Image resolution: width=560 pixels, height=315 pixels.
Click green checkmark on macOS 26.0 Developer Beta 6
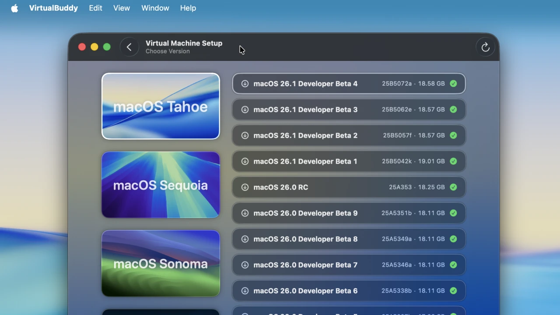coord(453,290)
